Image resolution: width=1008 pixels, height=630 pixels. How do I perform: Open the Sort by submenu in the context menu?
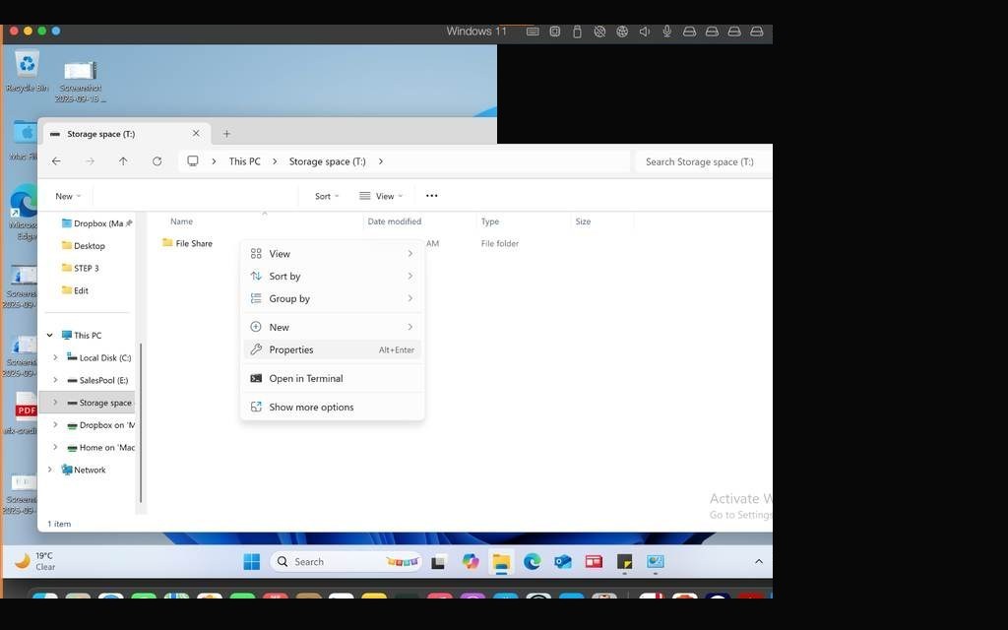tap(333, 276)
